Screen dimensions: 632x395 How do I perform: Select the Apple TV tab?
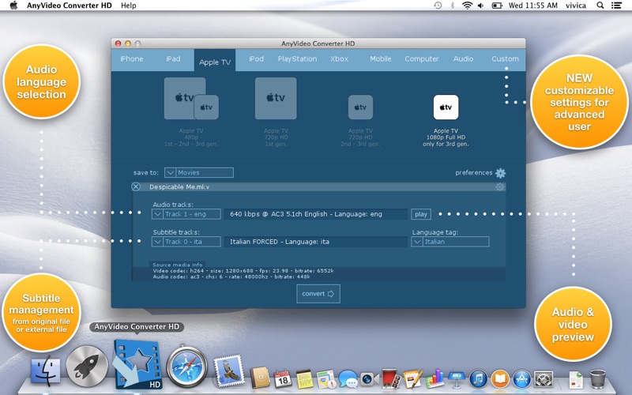click(215, 62)
